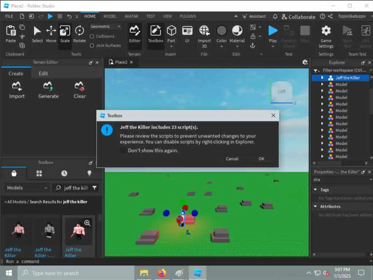Open the Color dropdown arrow
The height and width of the screenshot is (280, 373).
(x=221, y=47)
